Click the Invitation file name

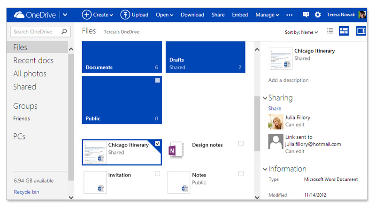(x=120, y=175)
